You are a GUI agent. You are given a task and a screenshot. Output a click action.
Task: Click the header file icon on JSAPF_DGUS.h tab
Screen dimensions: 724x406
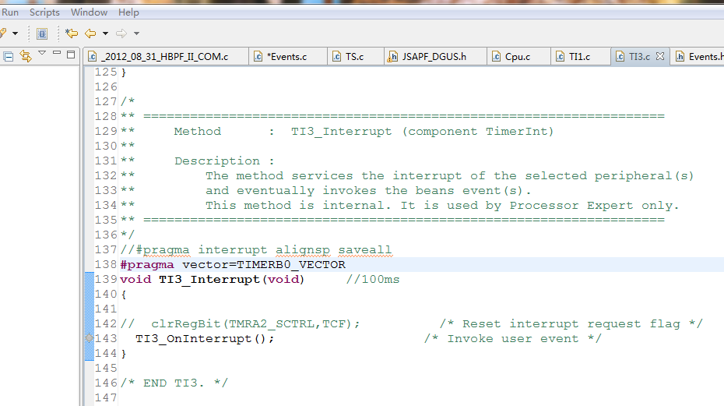[392, 56]
